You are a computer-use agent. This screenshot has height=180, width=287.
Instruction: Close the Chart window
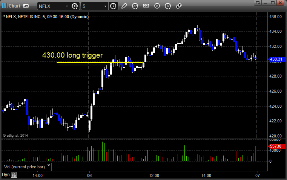(x=281, y=3)
